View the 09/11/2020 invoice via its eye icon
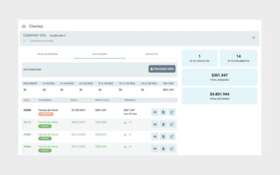 pyautogui.click(x=155, y=148)
